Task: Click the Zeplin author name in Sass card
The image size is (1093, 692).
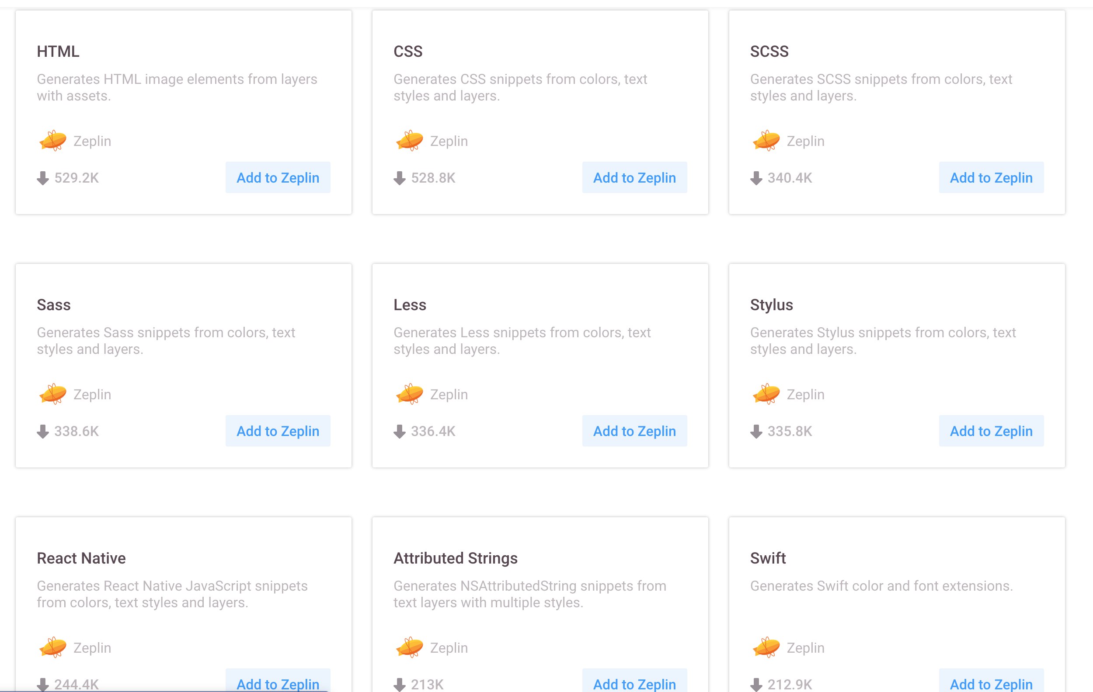Action: point(92,394)
